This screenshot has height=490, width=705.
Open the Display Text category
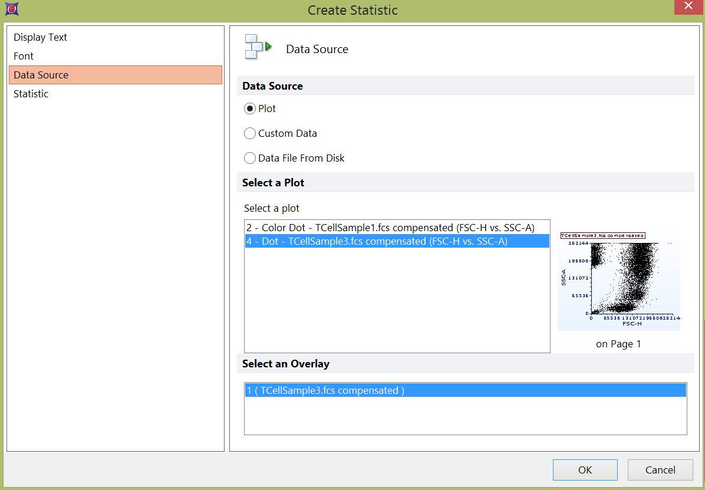tap(40, 37)
